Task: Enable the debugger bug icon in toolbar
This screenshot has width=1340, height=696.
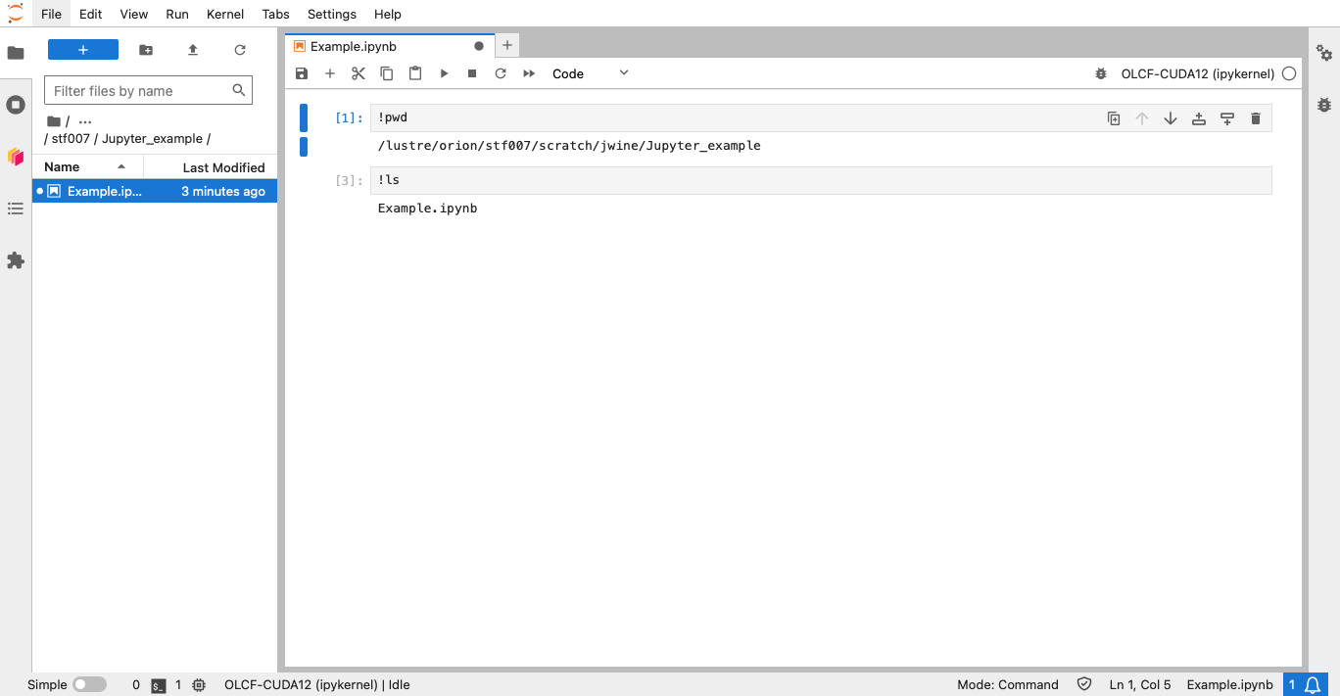Action: pos(1101,73)
